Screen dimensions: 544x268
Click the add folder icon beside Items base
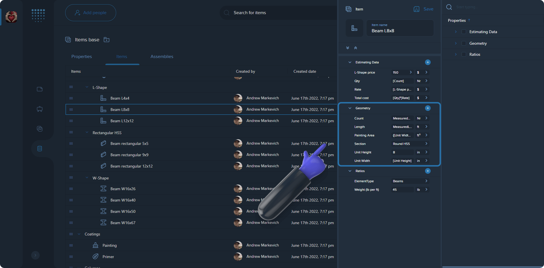tap(107, 40)
